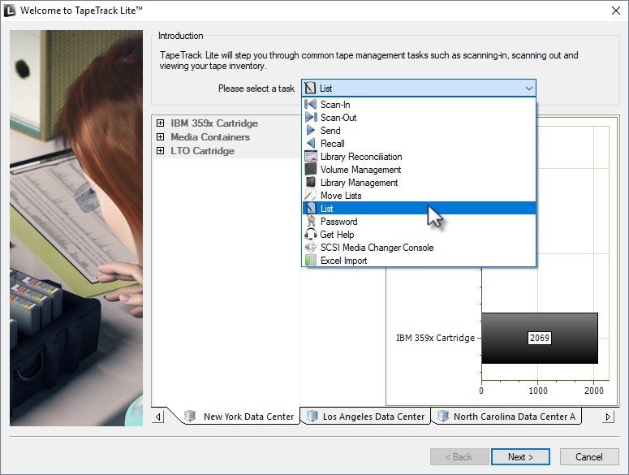Choose the Password task option
Viewport: 629px width, 475px height.
[x=419, y=221]
